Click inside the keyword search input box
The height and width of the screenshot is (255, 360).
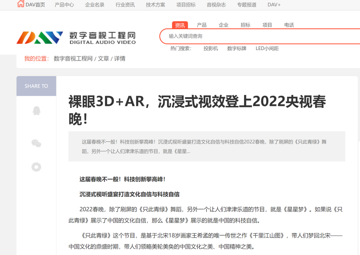(x=239, y=36)
